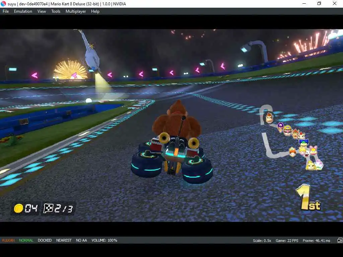Click the multiplayer status icon in status bar
343x257 pixels.
(x=340, y=240)
